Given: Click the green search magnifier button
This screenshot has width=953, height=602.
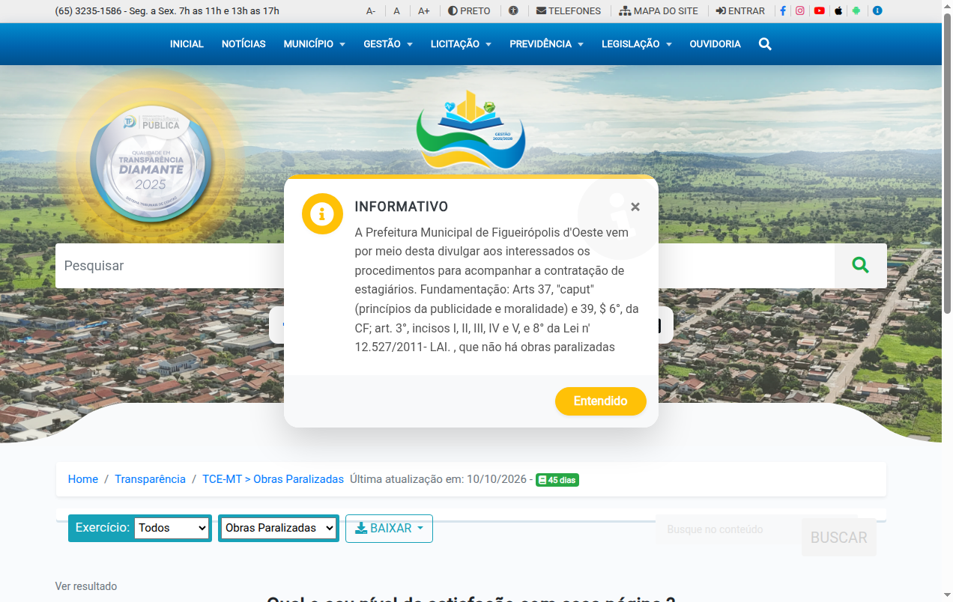Looking at the screenshot, I should tap(860, 266).
